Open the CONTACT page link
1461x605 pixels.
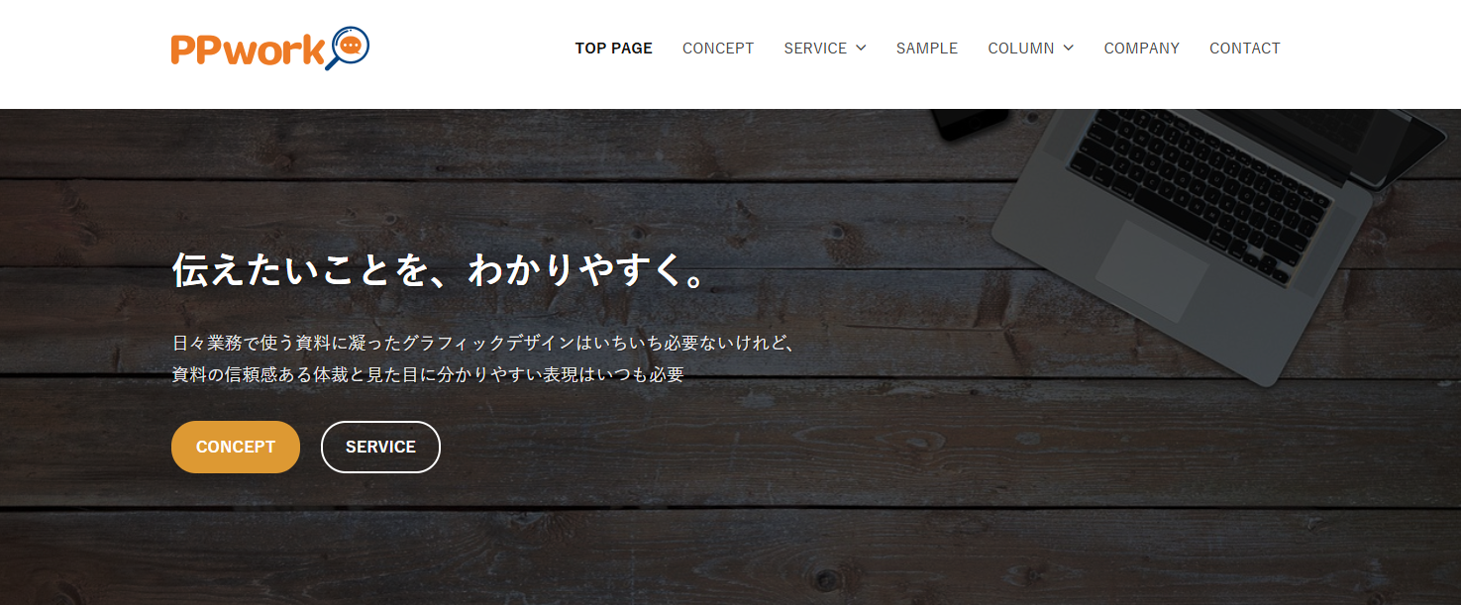[1245, 49]
